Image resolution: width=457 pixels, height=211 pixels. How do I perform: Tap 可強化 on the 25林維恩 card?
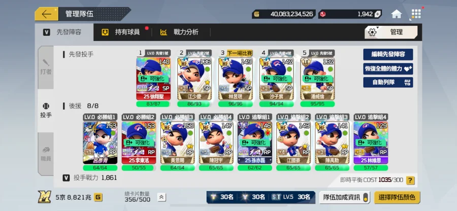coord(371,143)
